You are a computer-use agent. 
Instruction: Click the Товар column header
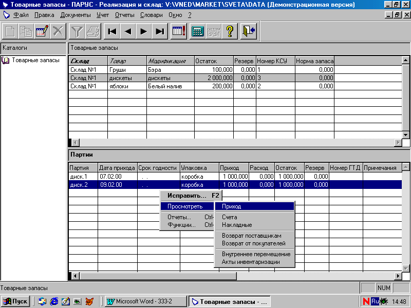point(127,61)
